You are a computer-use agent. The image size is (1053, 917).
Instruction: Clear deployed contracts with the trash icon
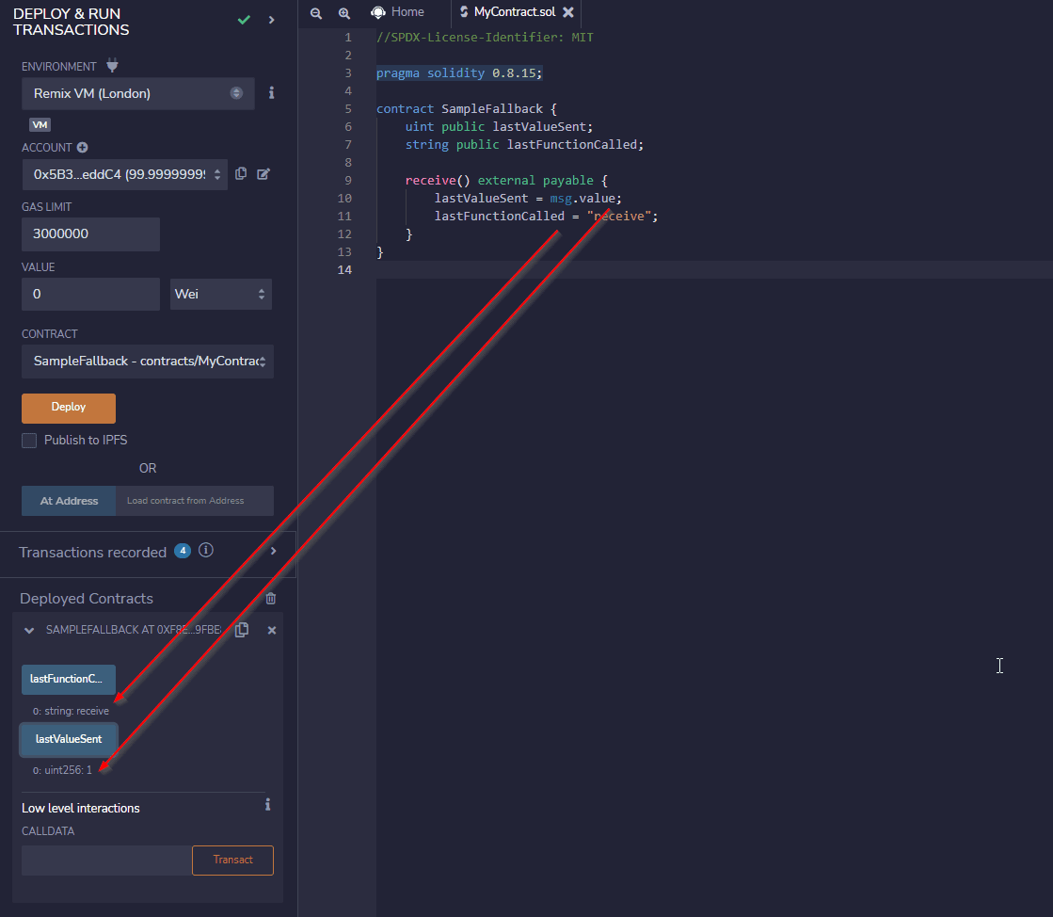click(x=271, y=599)
